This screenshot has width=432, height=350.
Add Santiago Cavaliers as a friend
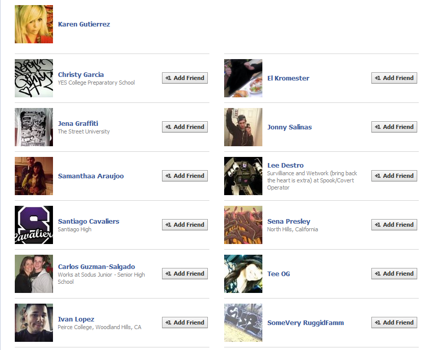pyautogui.click(x=185, y=225)
